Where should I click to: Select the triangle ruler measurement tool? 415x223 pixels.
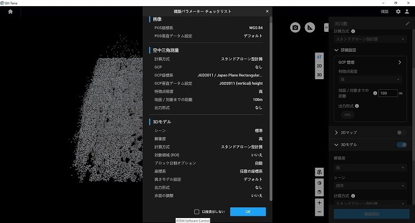(310, 28)
